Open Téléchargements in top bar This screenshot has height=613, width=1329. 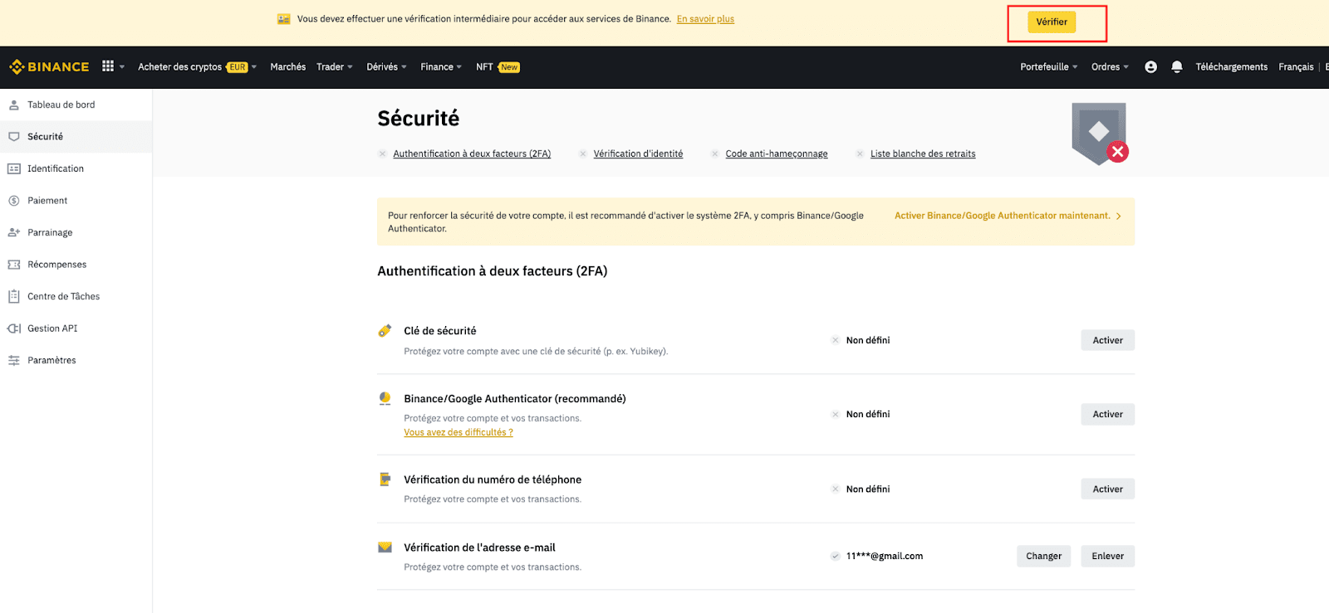pos(1232,67)
